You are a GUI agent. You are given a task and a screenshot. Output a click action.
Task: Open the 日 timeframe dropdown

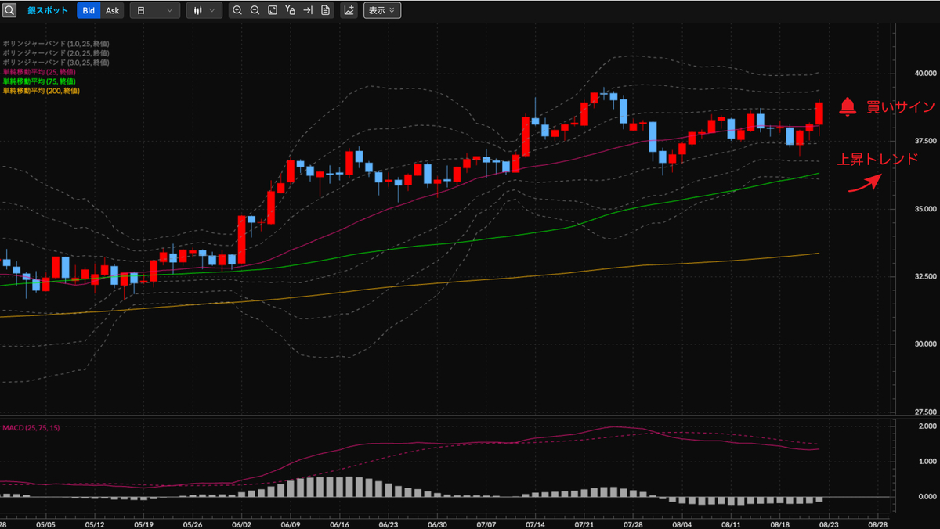(154, 11)
